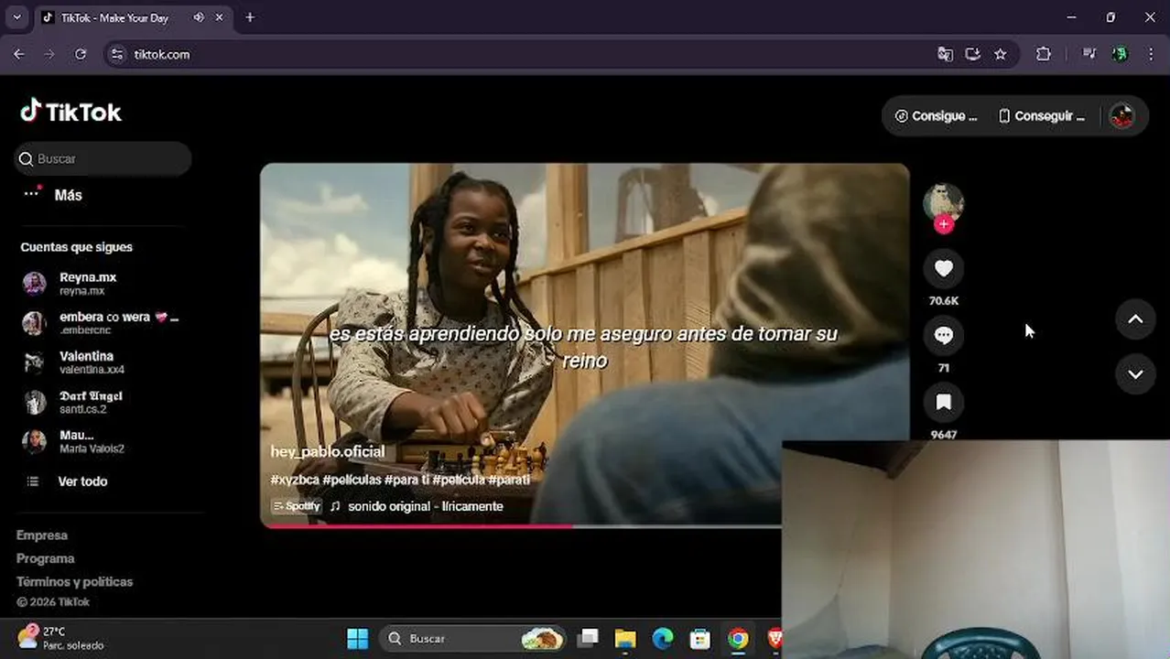Go to the next video with down arrow

[1135, 374]
